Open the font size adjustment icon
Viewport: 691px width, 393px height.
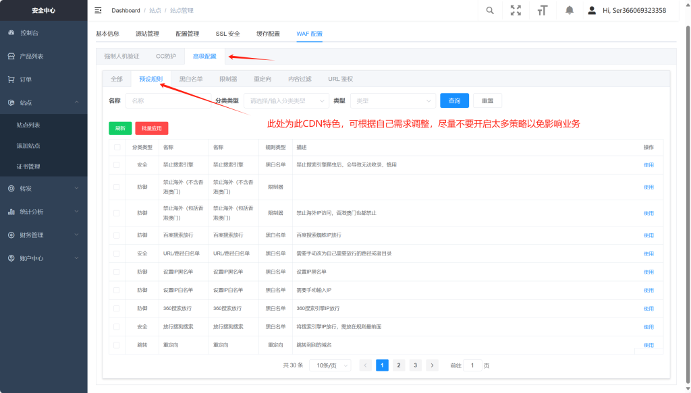(x=542, y=10)
